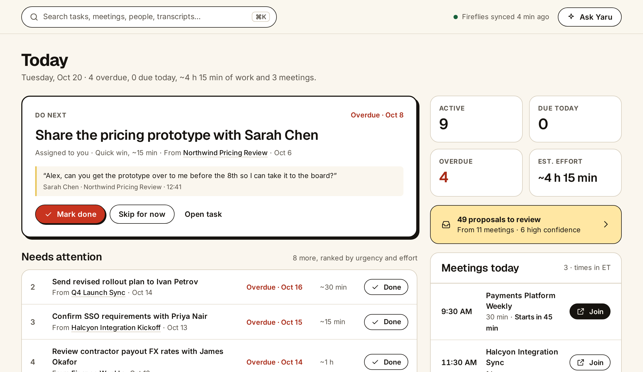Viewport: 643px width, 372px height.
Task: Open 49 proposals to review banner
Action: [526, 225]
